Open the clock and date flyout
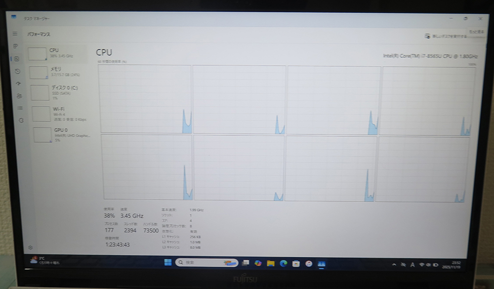Image resolution: width=494 pixels, height=289 pixels. point(451,265)
